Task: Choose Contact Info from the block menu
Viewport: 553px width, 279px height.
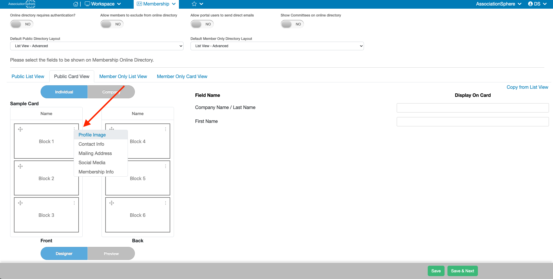Action: coord(101,144)
